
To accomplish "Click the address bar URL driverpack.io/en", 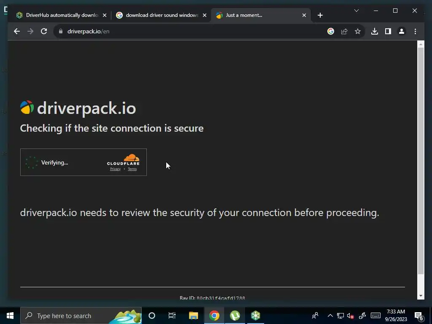I will coord(88,31).
